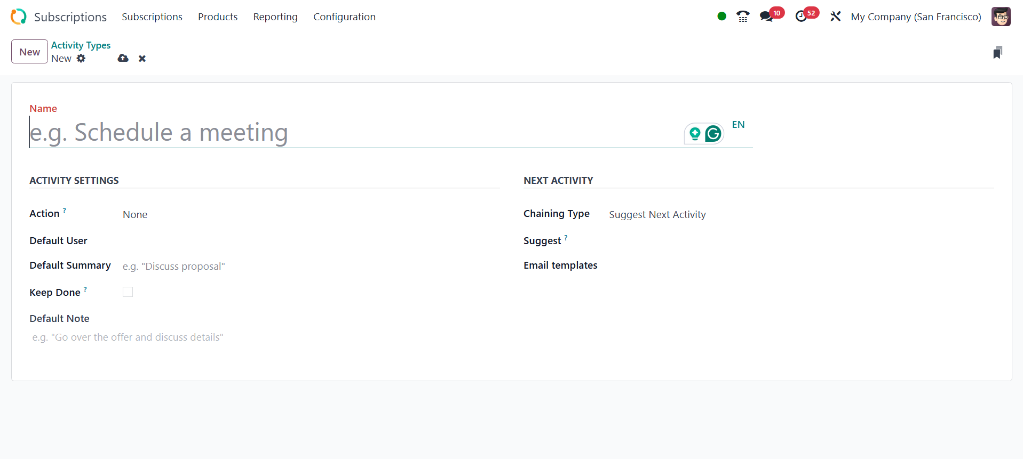Viewport: 1023px width, 459px height.
Task: Click the Default Summary input field
Action: [310, 266]
